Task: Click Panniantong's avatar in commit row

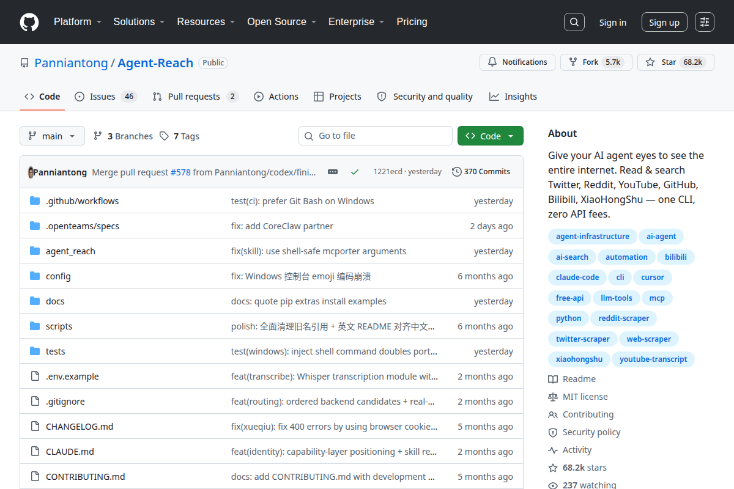Action: [31, 172]
